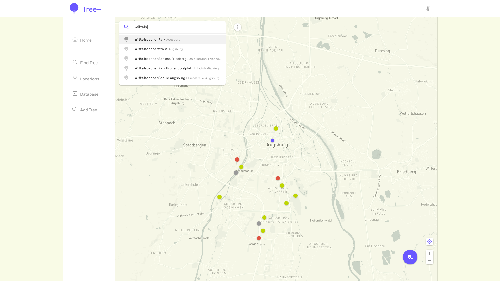Click the Tree+ logo icon

(74, 8)
